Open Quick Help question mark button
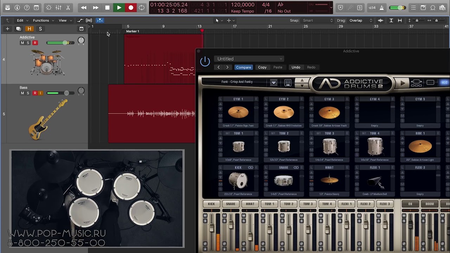The height and width of the screenshot is (253, 450). (x=27, y=7)
